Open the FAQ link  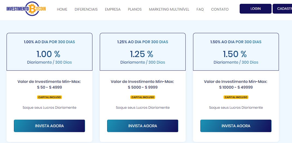pos(200,9)
